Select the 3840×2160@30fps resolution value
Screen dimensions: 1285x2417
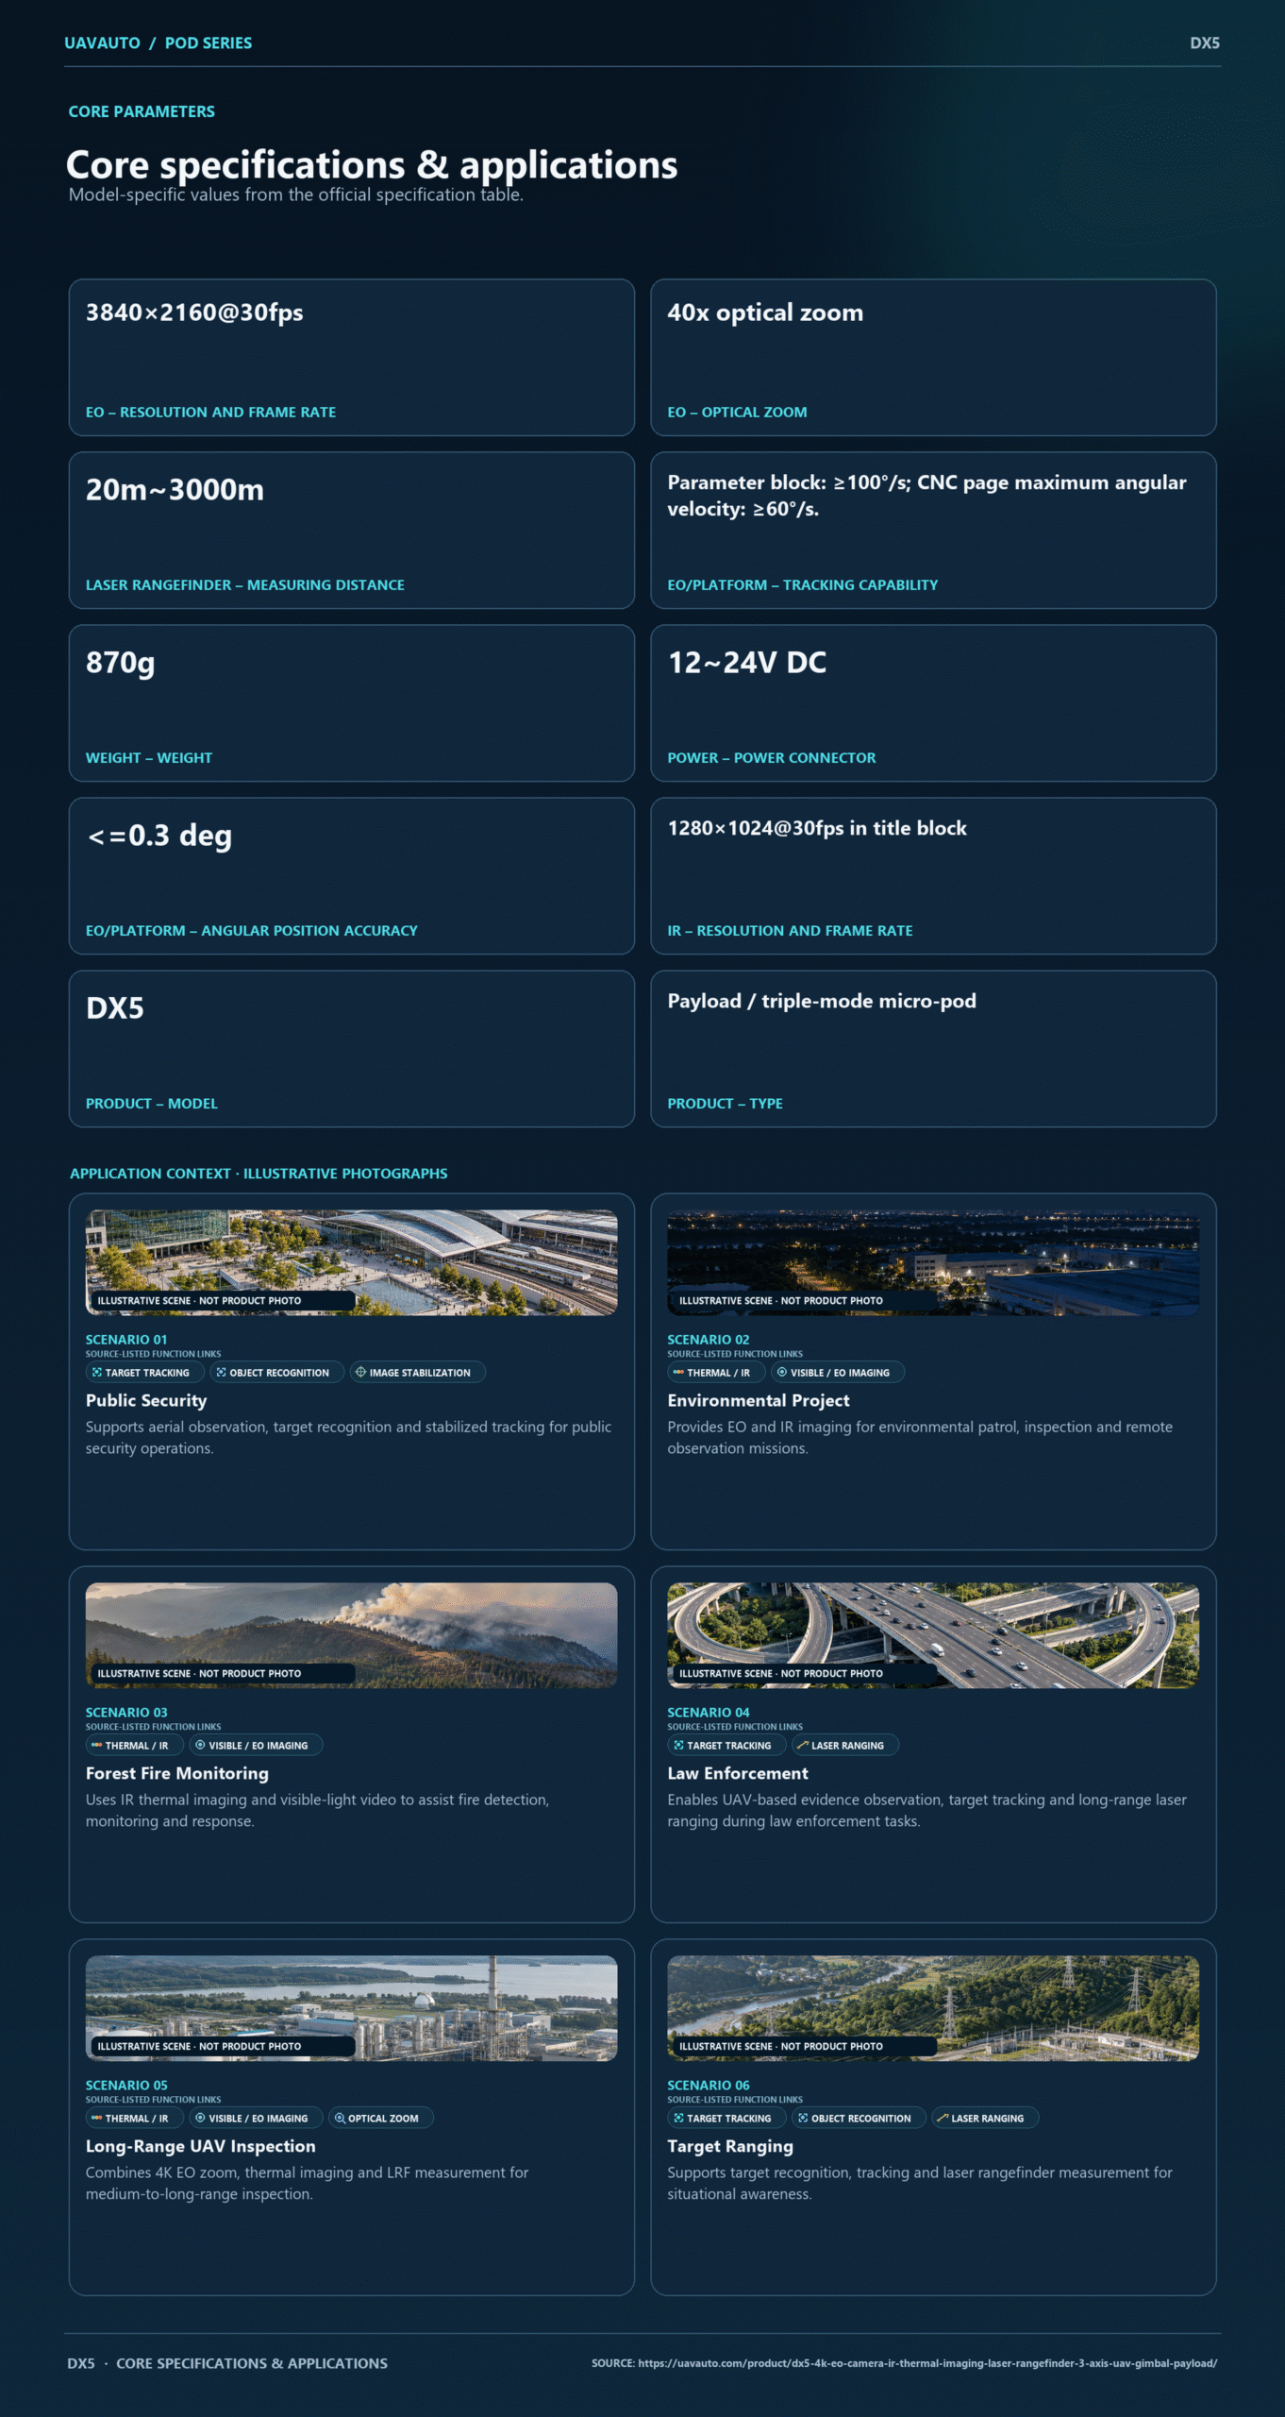click(x=194, y=313)
